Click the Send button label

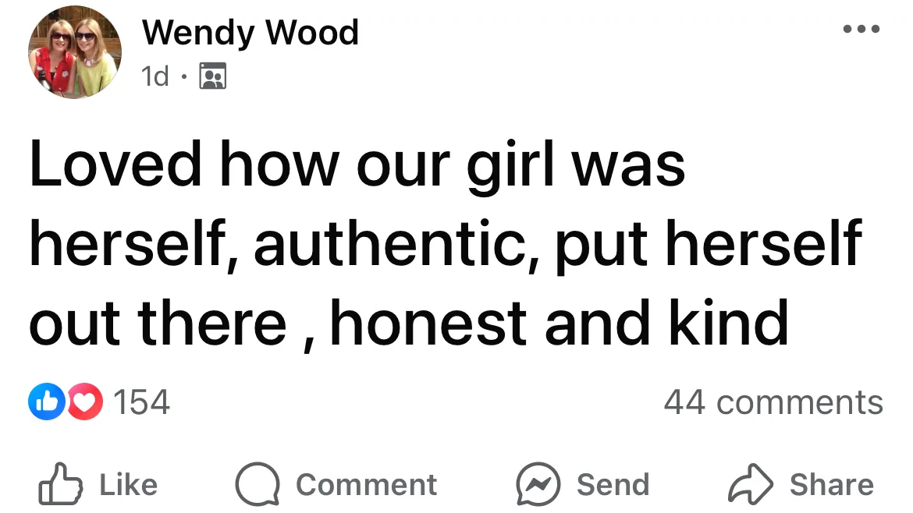[613, 484]
